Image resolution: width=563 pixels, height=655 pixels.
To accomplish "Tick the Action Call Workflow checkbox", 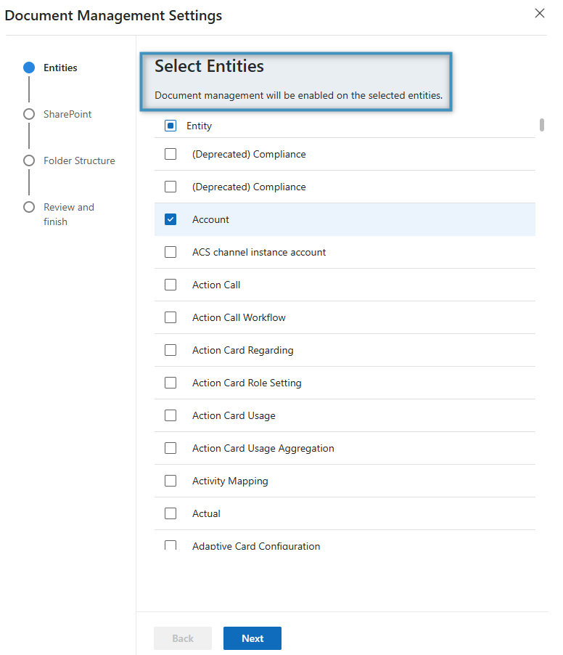I will [170, 317].
